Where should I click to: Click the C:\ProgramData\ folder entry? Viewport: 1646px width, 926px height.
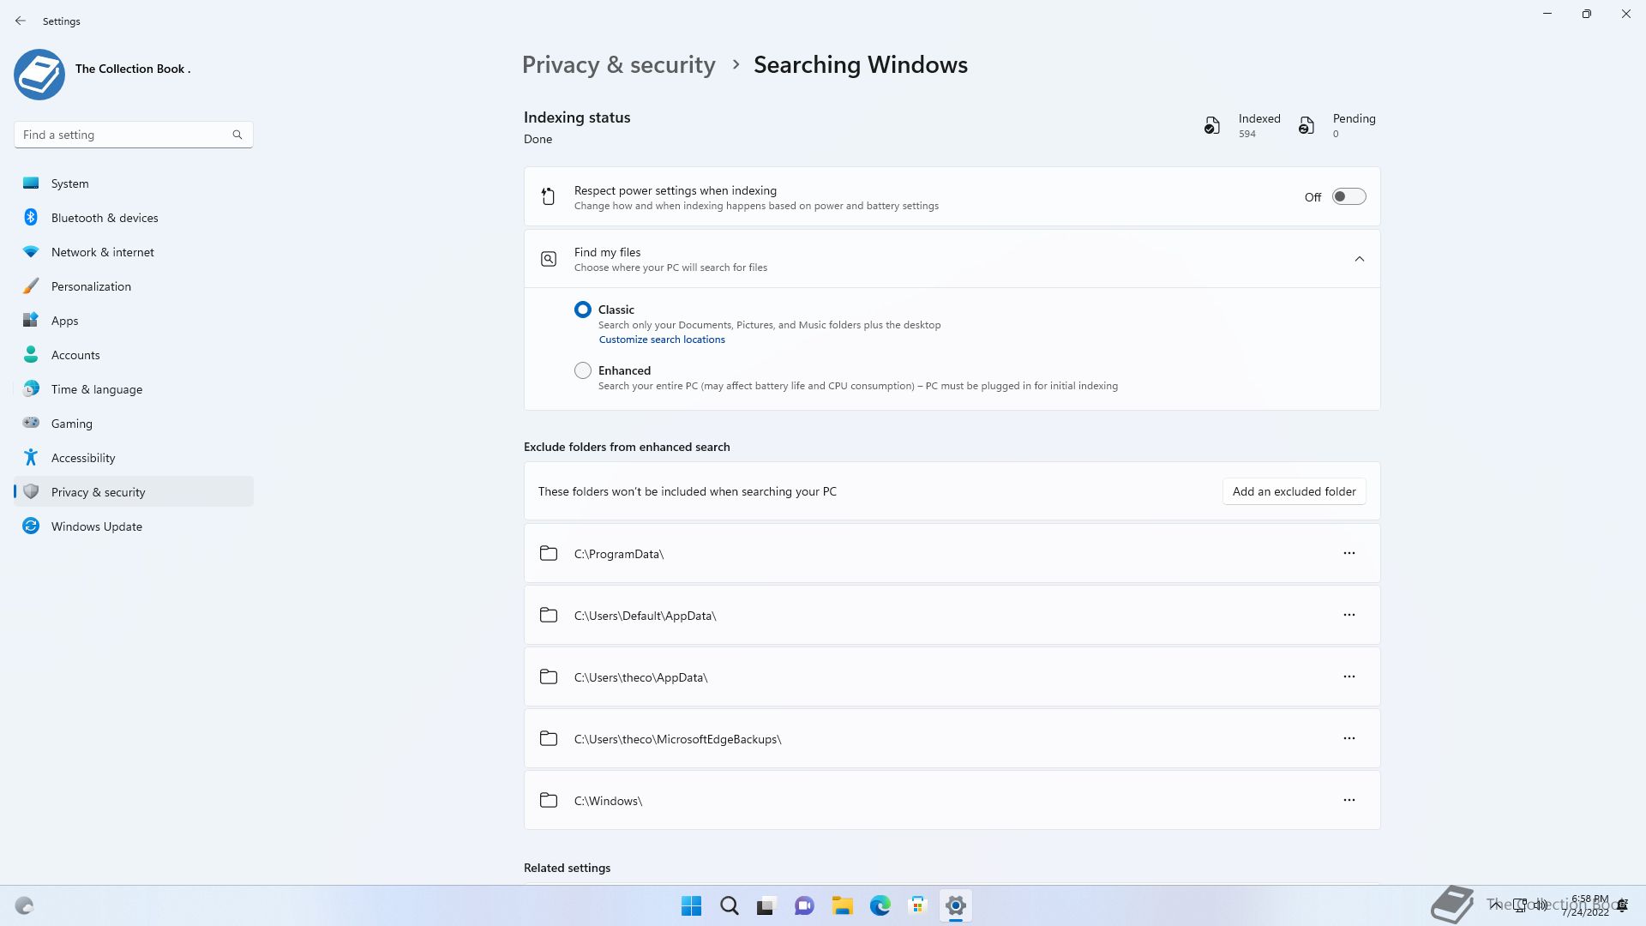point(952,553)
